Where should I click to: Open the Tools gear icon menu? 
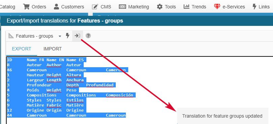(x=160, y=7)
